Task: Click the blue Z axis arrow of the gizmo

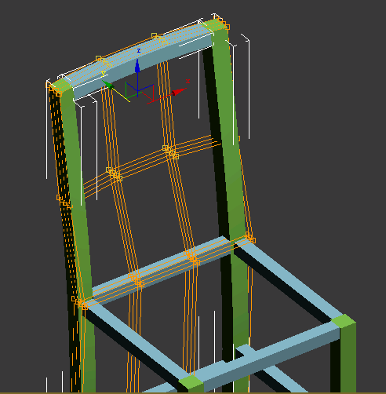Action: click(x=137, y=67)
